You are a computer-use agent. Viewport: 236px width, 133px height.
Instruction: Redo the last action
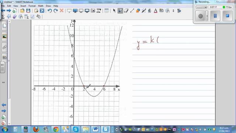56,11
